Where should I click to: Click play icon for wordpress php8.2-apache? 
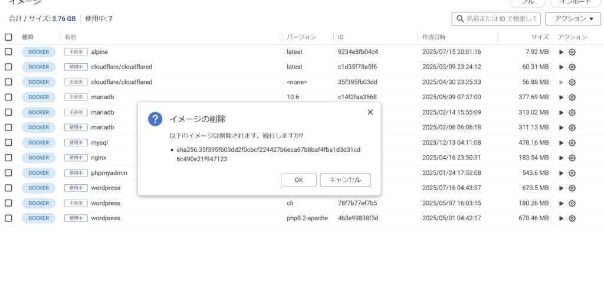click(561, 218)
